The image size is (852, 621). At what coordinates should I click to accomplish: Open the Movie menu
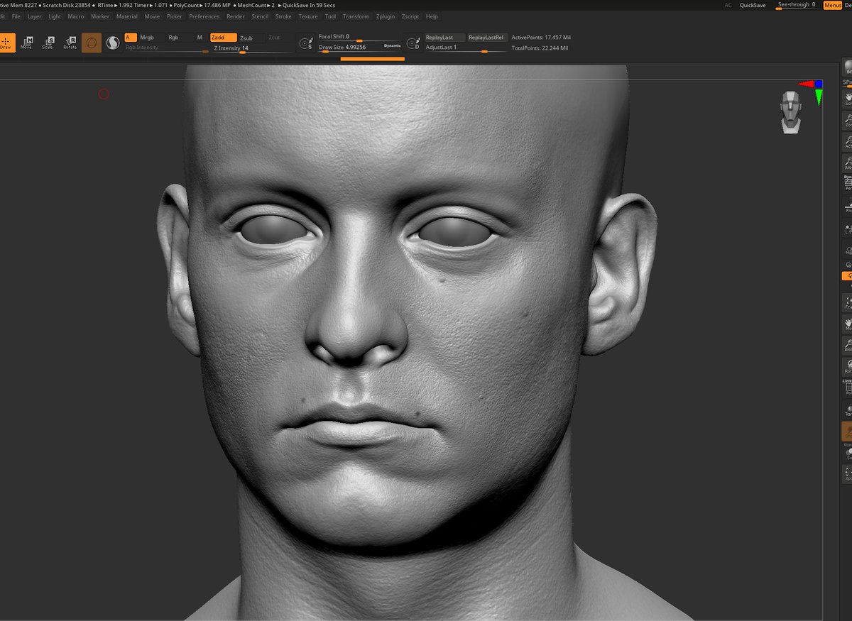point(152,16)
